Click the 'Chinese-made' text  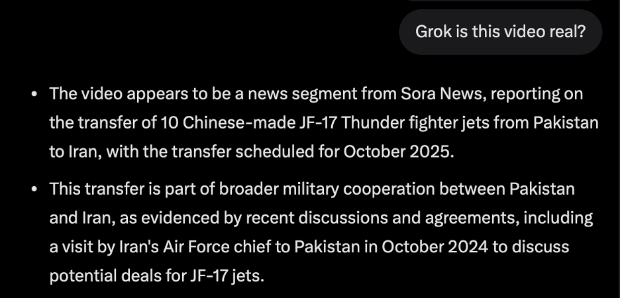(x=217, y=123)
